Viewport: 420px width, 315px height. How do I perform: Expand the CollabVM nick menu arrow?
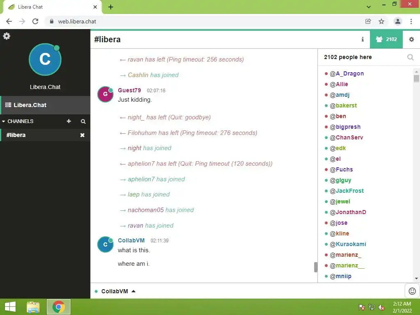click(133, 291)
